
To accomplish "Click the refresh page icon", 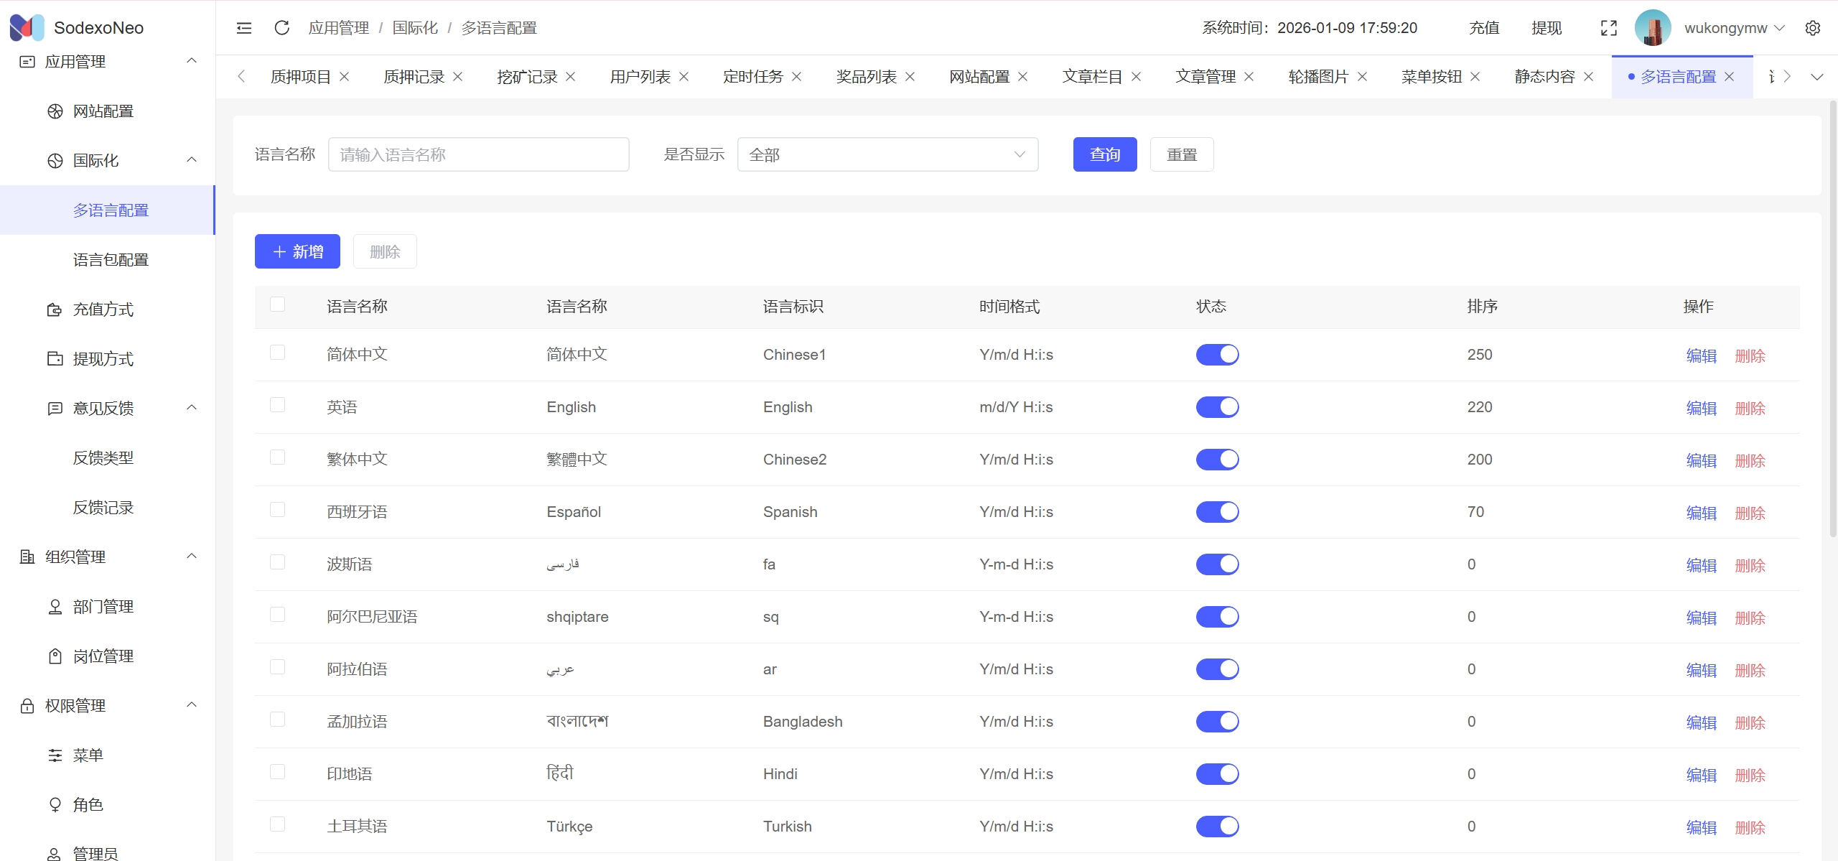I will point(281,28).
